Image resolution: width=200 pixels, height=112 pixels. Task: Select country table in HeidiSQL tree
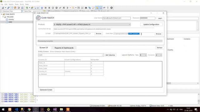coord(11,19)
